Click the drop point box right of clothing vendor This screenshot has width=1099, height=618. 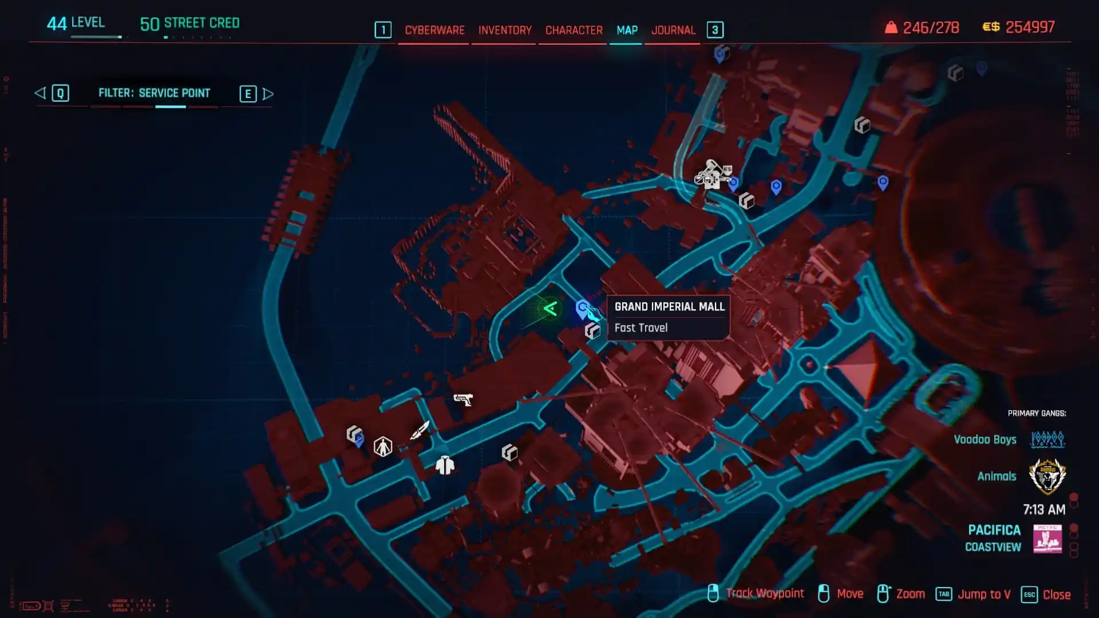pyautogui.click(x=509, y=453)
